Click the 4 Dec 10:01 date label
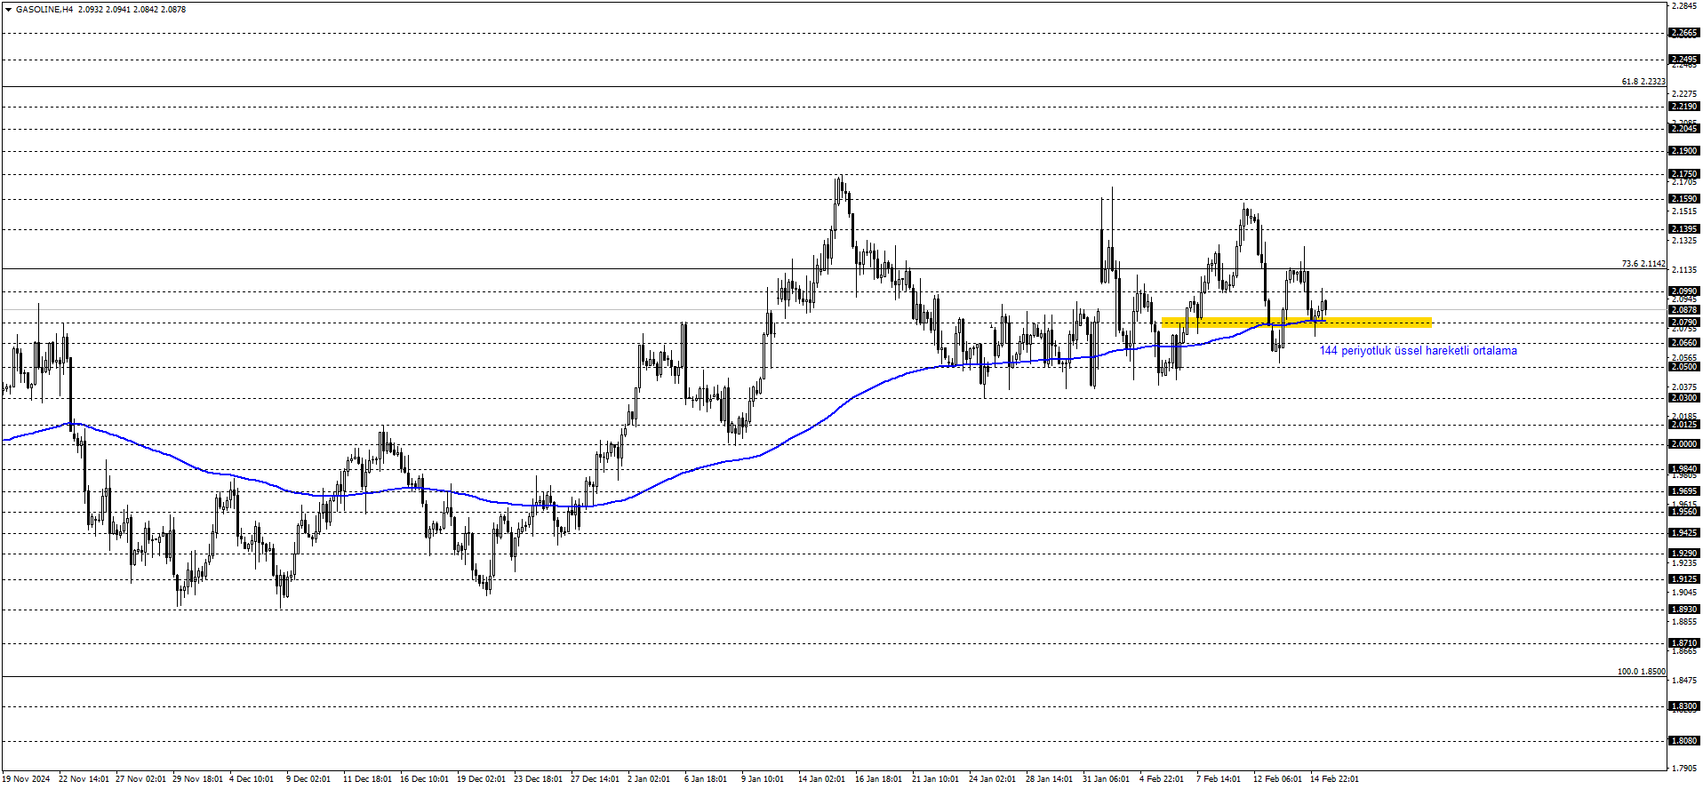This screenshot has height=789, width=1703. click(252, 779)
